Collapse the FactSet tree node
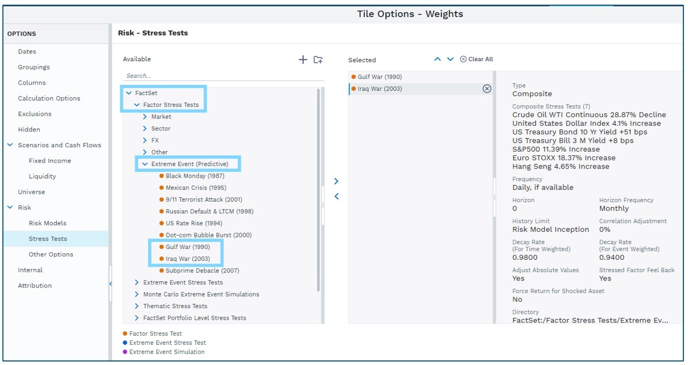This screenshot has width=688, height=365. pyautogui.click(x=129, y=93)
